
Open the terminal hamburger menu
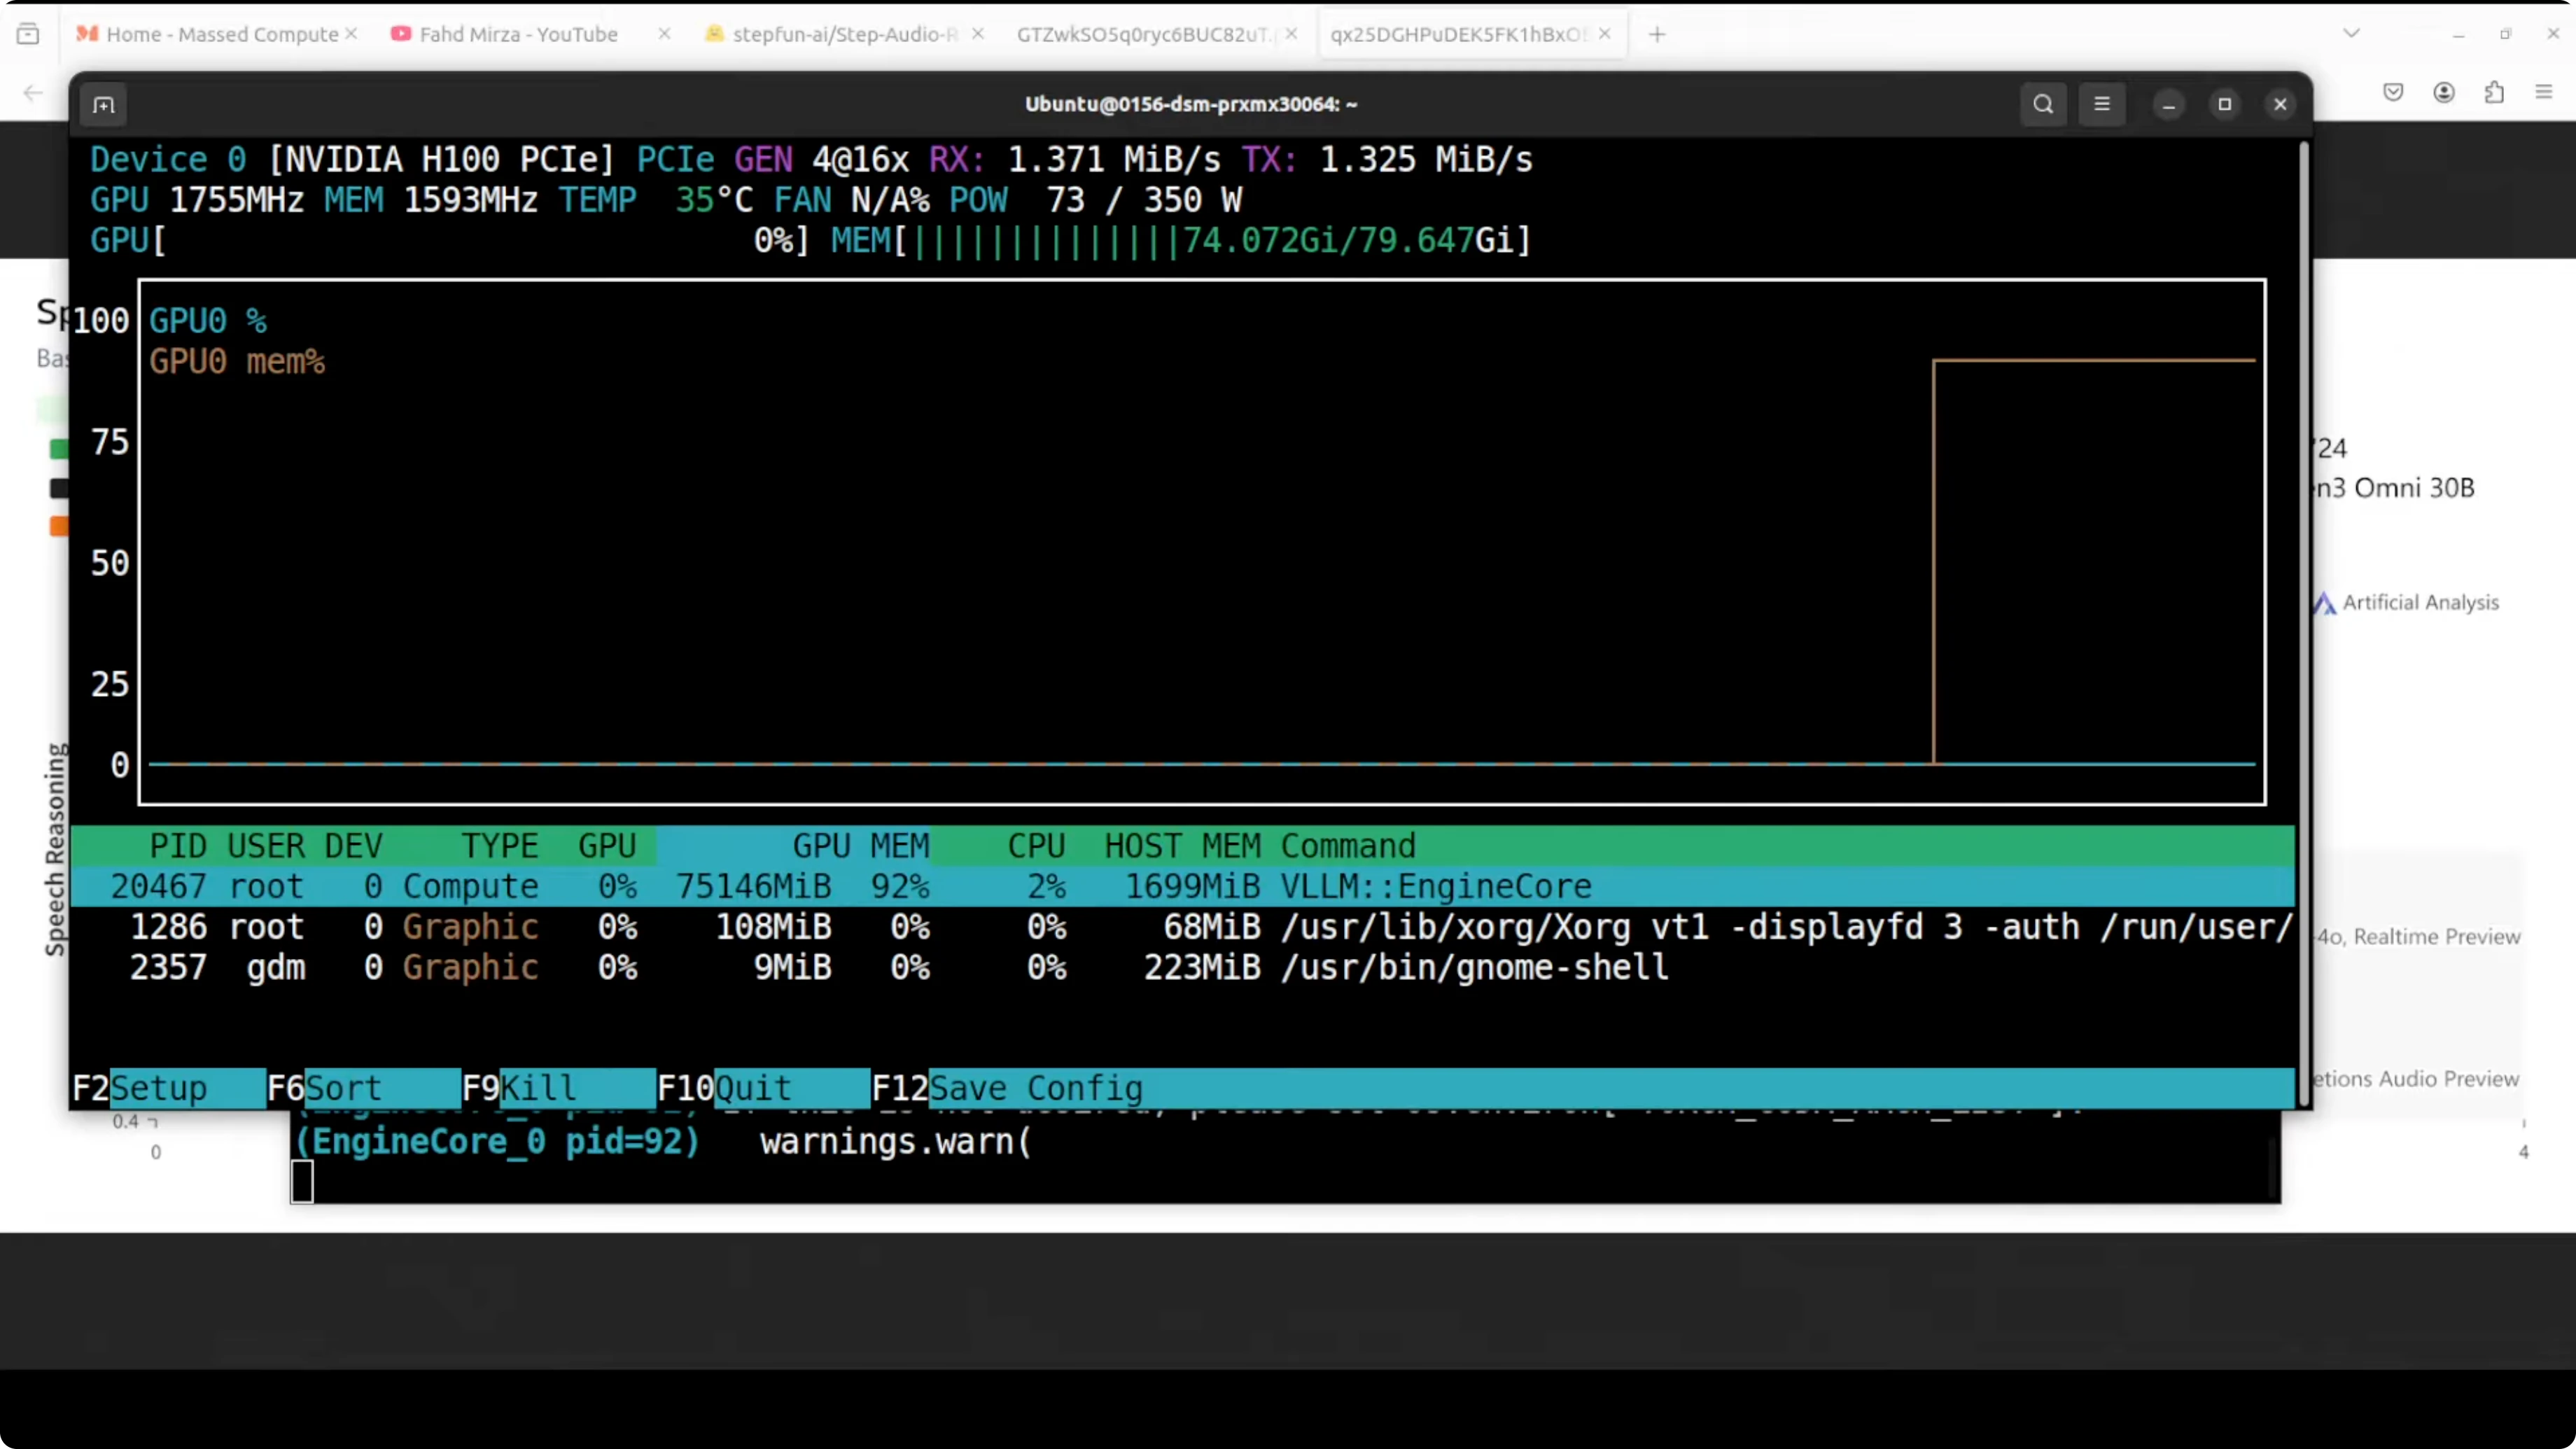pyautogui.click(x=2101, y=104)
